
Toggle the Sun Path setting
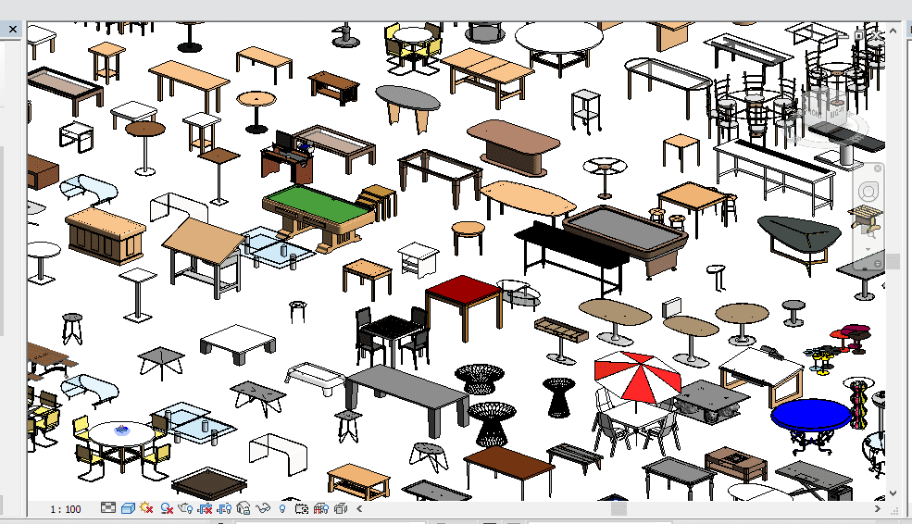tap(146, 508)
